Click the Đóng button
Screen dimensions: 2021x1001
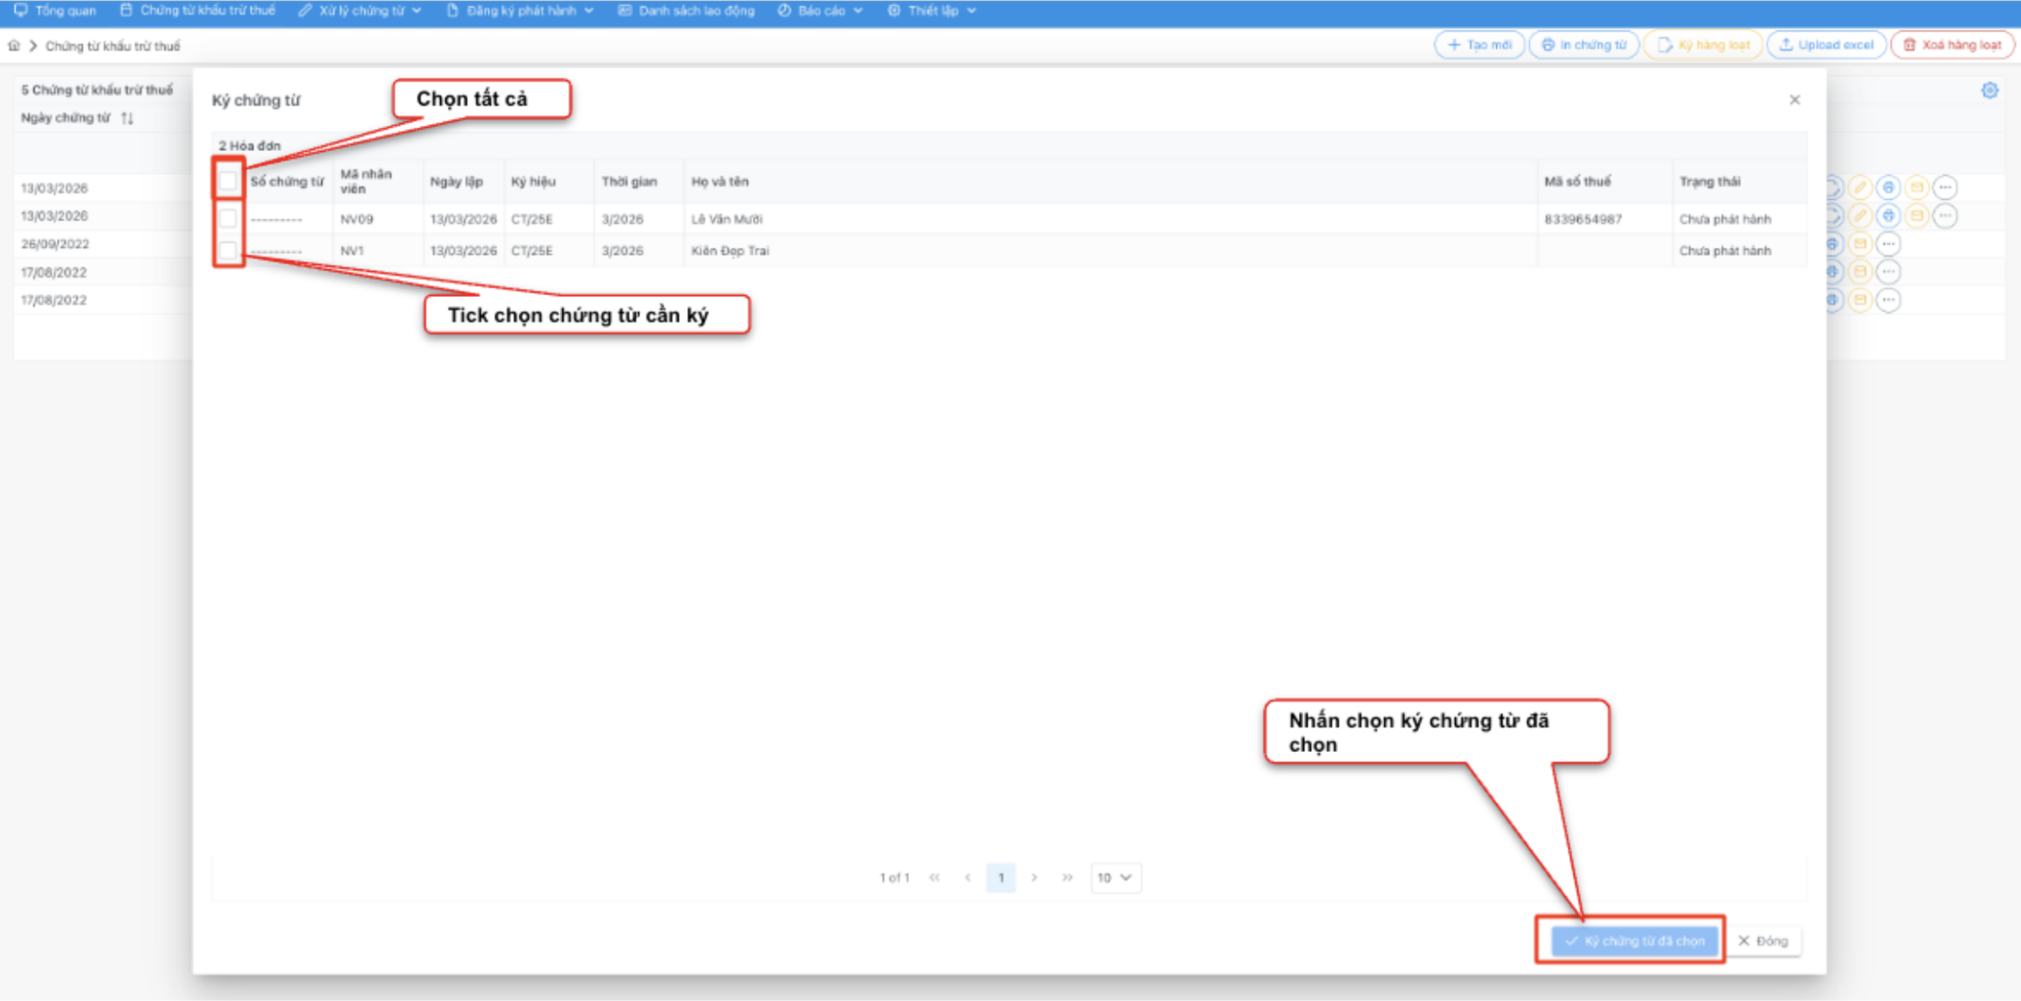pos(1763,941)
